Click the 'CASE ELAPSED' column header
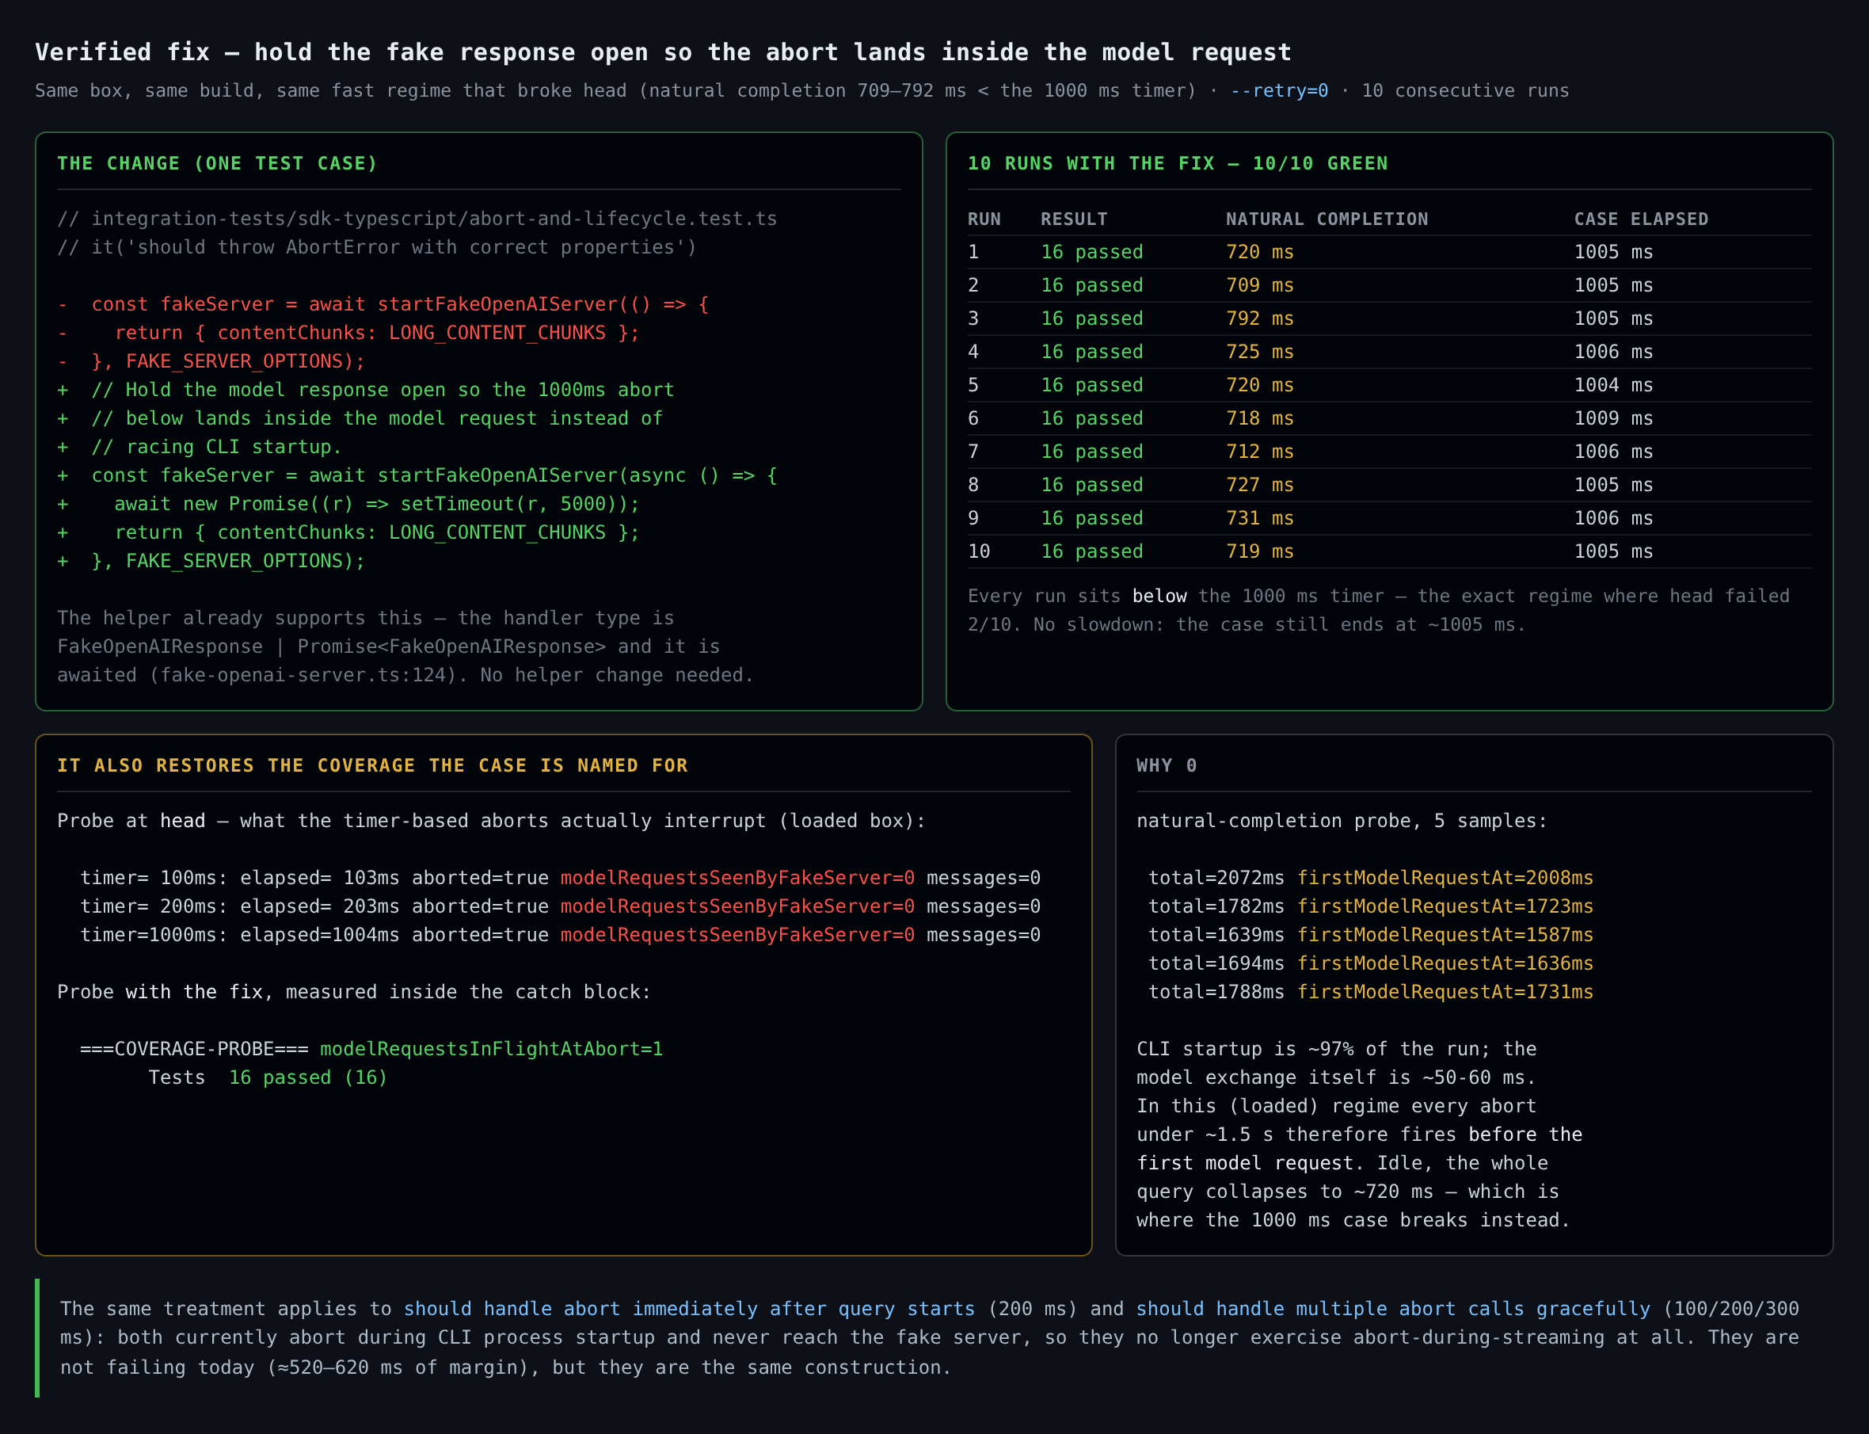This screenshot has width=1869, height=1434. click(x=1641, y=219)
